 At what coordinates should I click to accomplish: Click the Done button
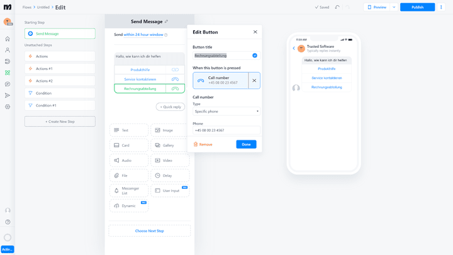coord(246,144)
